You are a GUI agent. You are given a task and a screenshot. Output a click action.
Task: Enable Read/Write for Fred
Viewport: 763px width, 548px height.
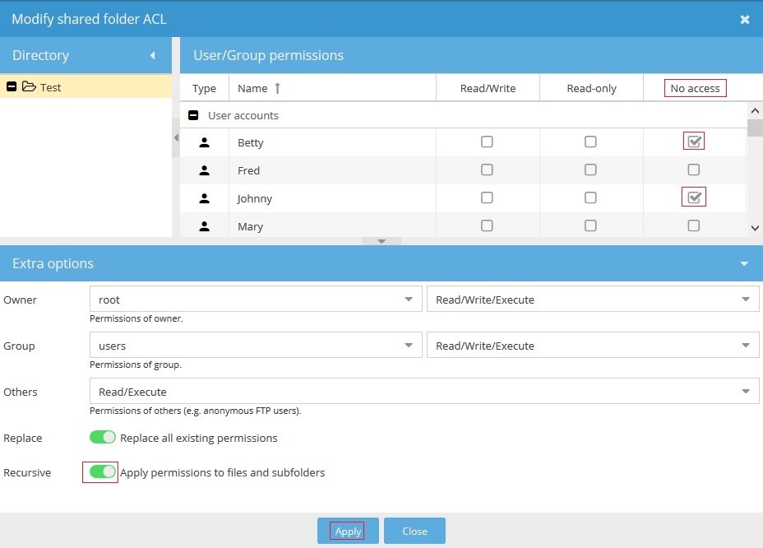(487, 170)
